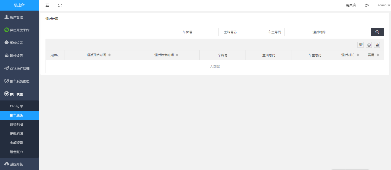391x170 pixels.
Task: Click the 通话时间 date input field
Action: [x=349, y=32]
